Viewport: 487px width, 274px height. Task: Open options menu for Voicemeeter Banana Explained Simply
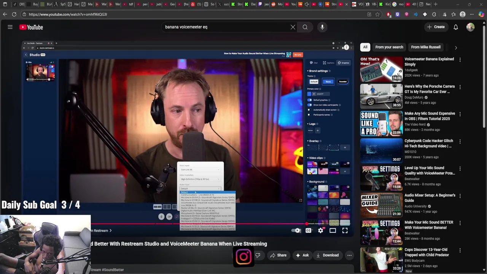coord(460,60)
